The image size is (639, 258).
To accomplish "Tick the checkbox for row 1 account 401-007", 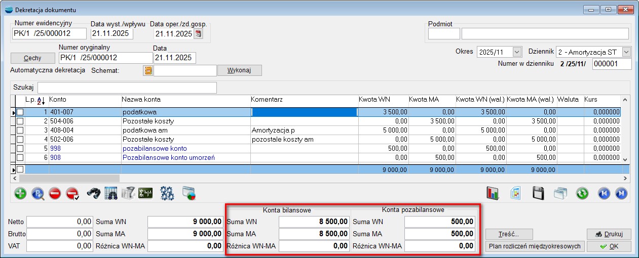I will [20, 112].
